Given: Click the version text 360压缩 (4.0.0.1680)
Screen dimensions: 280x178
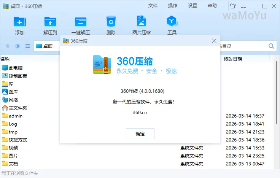Looking at the screenshot, I should click(x=142, y=91).
